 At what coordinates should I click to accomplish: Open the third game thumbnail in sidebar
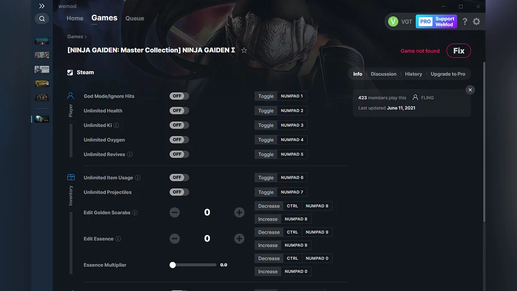pyautogui.click(x=42, y=69)
